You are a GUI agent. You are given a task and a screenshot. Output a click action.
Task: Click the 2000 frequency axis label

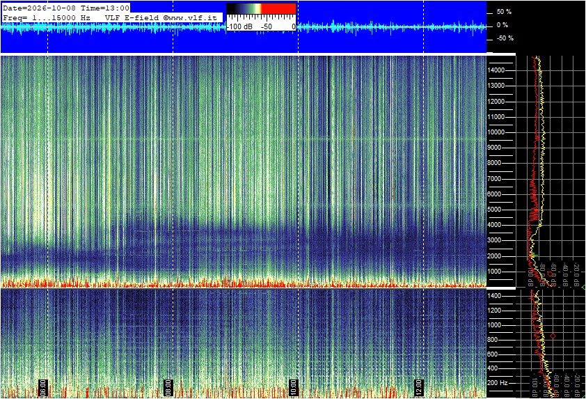494,256
